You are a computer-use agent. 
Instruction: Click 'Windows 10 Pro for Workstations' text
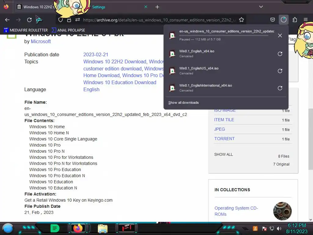tap(61, 157)
